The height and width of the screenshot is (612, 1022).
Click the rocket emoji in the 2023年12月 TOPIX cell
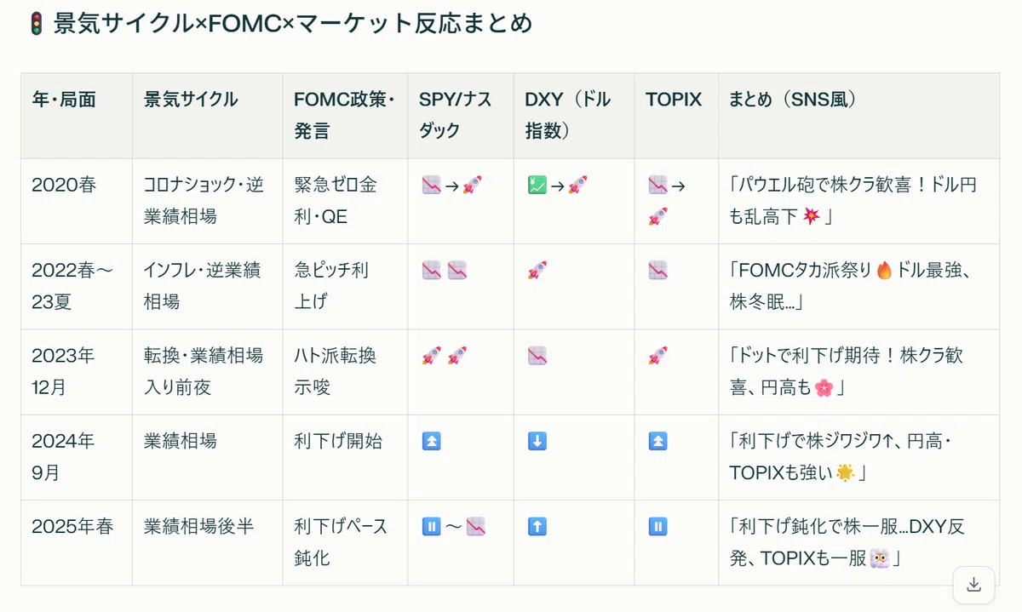(x=657, y=356)
